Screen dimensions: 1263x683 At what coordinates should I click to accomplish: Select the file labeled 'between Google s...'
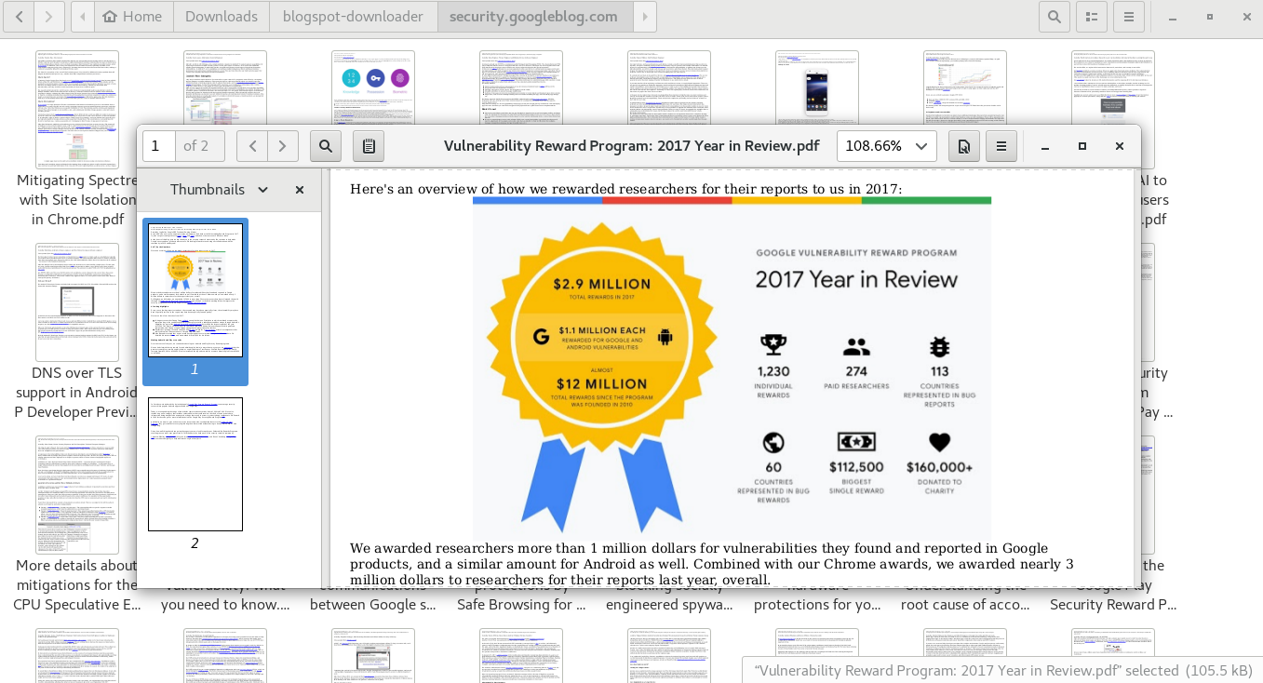(373, 604)
